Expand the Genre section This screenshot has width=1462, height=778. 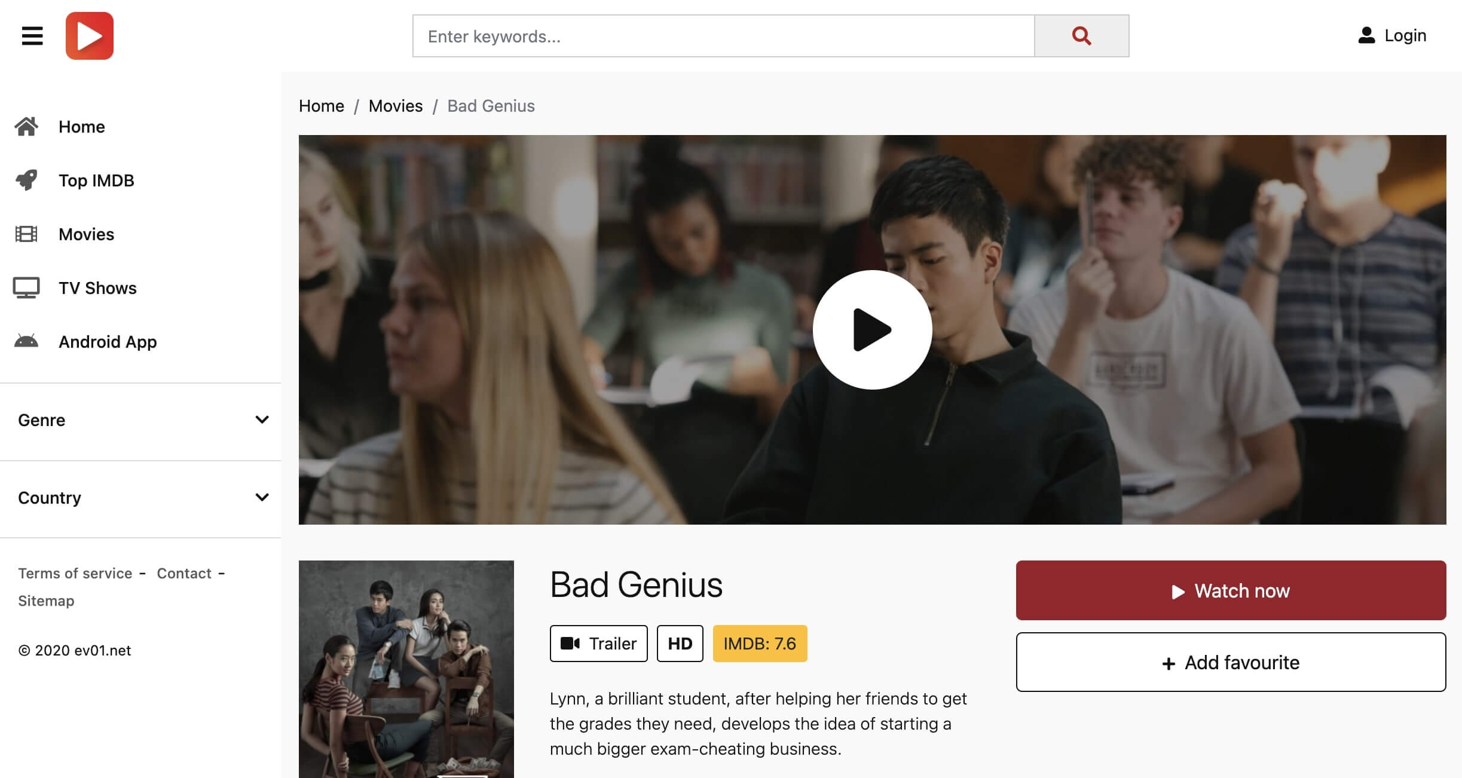[140, 420]
